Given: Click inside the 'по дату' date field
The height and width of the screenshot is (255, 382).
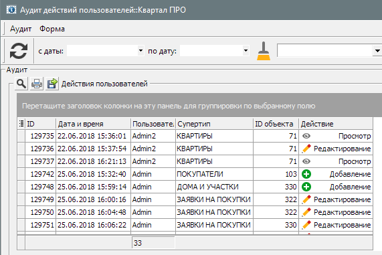Looking at the screenshot, I should pos(211,51).
